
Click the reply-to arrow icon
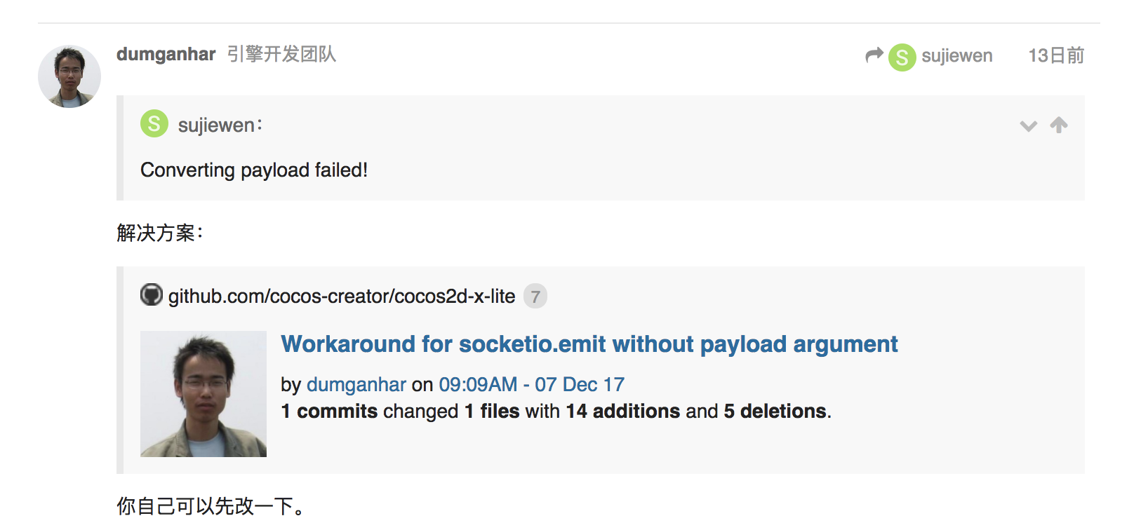(x=874, y=55)
